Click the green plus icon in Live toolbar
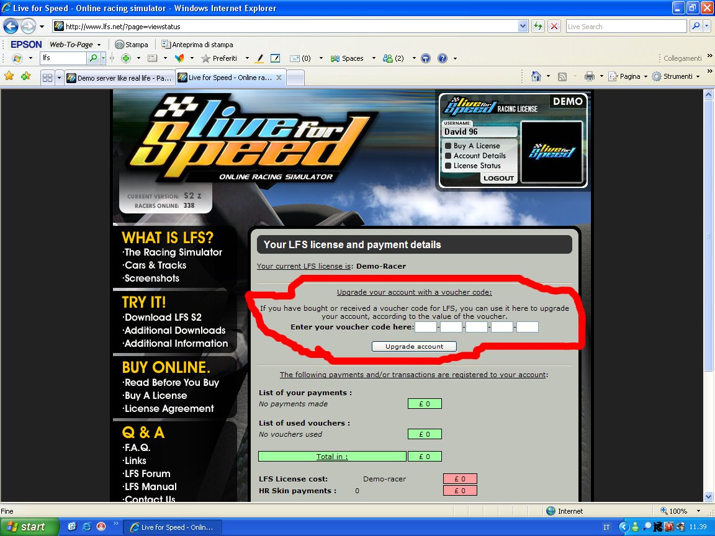The width and height of the screenshot is (715, 536). click(126, 58)
